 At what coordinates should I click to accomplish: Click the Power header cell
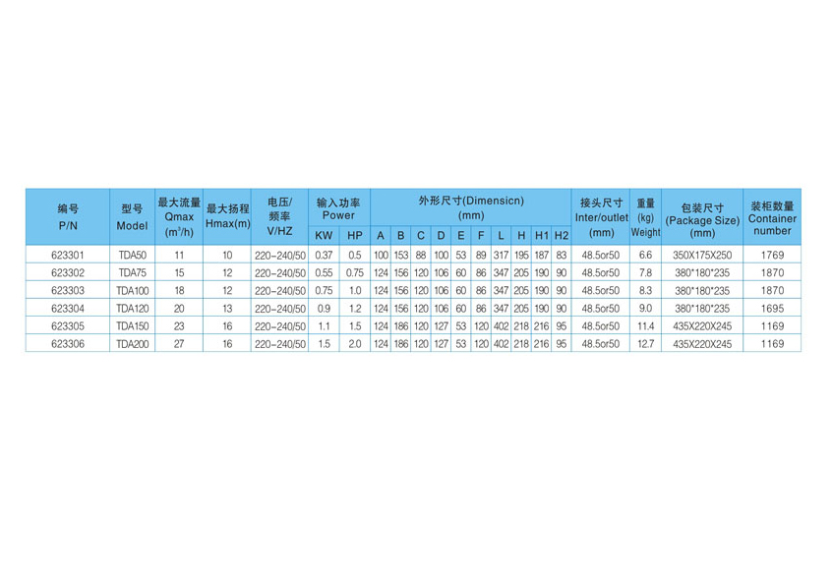(339, 208)
